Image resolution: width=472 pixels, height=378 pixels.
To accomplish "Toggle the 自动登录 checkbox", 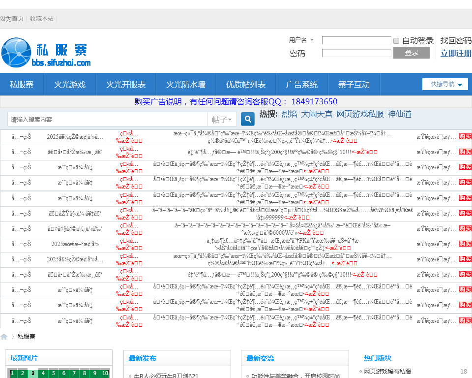I will 396,41.
